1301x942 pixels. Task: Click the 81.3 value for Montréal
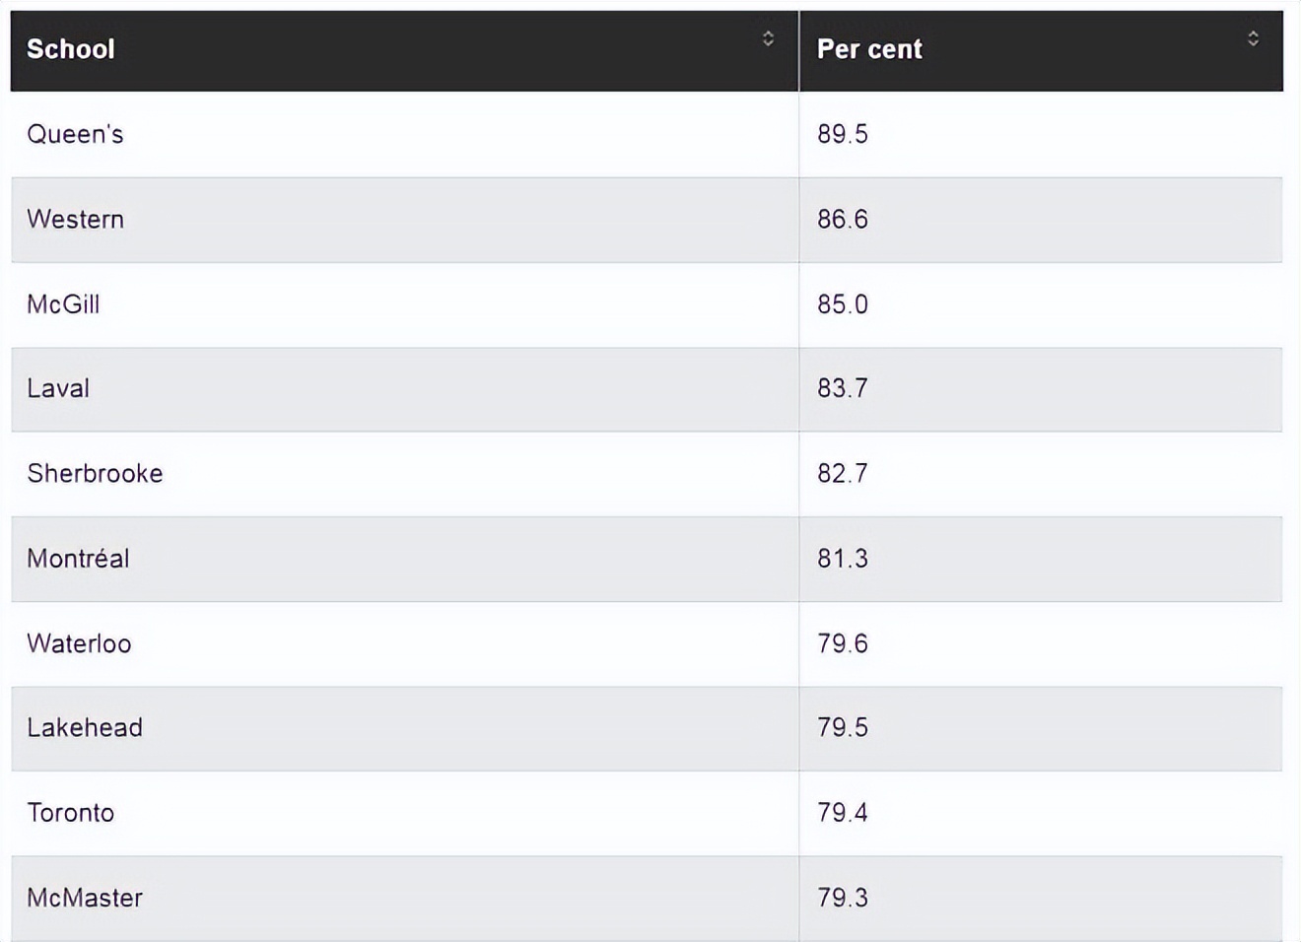pyautogui.click(x=843, y=559)
